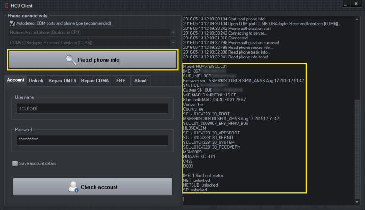
Task: Click the 'BlueTooth MAC' log line
Action: [x=214, y=100]
